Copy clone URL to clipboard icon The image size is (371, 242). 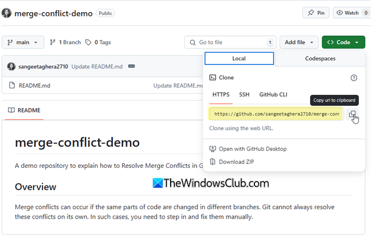click(352, 114)
